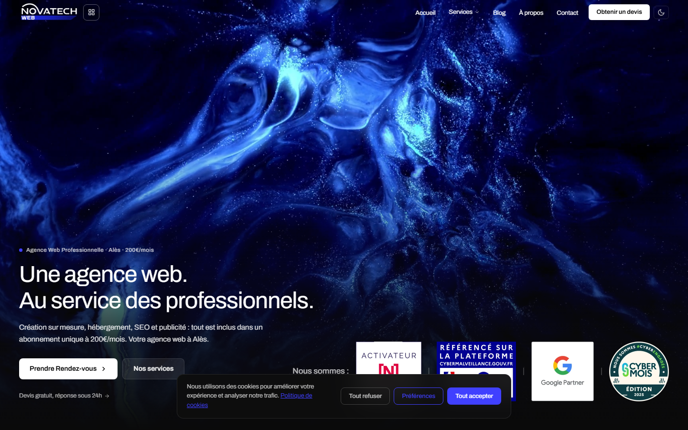Toggle dark mode with moon icon
The width and height of the screenshot is (688, 430).
click(661, 12)
